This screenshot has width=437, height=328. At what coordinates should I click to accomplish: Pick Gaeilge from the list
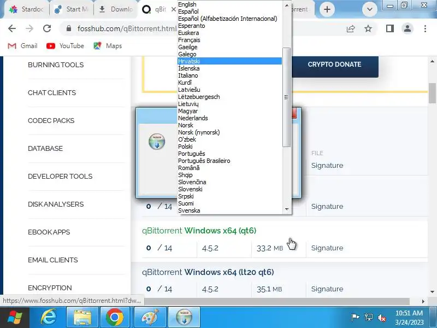(x=229, y=47)
